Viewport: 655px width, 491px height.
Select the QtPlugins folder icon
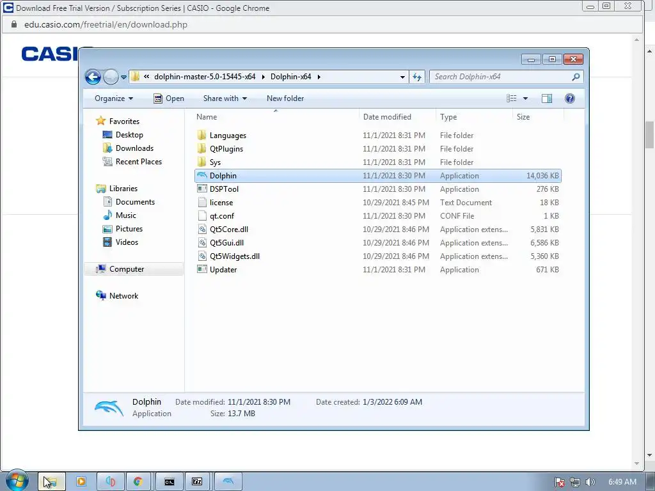point(201,148)
